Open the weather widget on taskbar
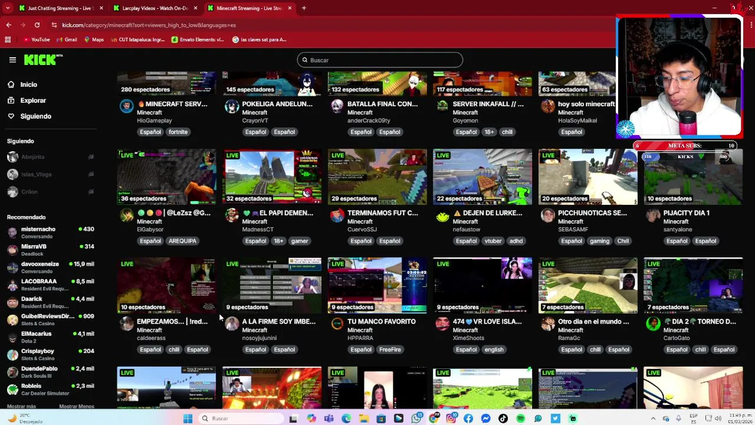755x425 pixels. 25,419
